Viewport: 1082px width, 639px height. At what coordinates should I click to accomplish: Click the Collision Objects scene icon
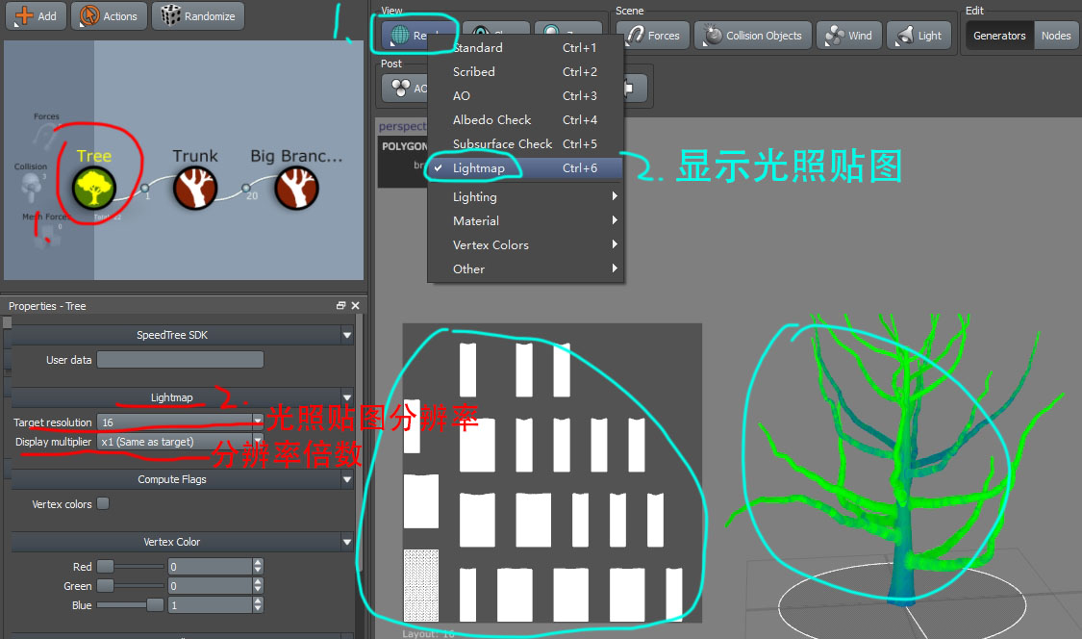[x=752, y=35]
